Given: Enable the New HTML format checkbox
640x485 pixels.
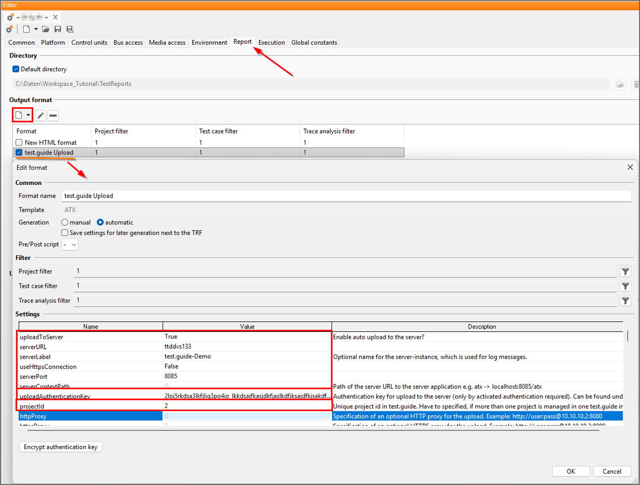Looking at the screenshot, I should pos(19,143).
